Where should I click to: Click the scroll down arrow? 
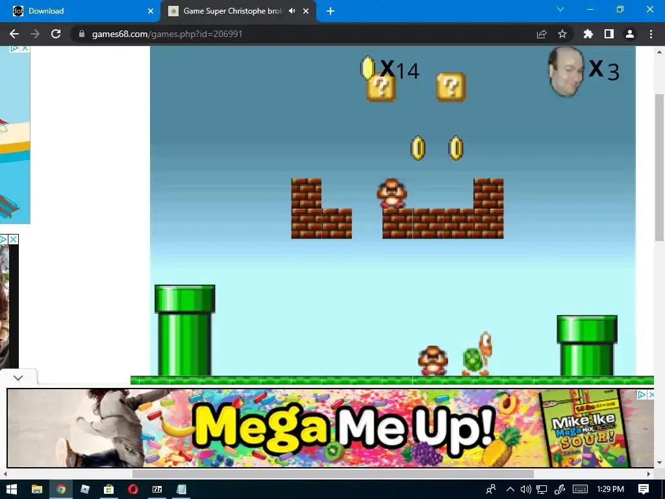click(659, 463)
